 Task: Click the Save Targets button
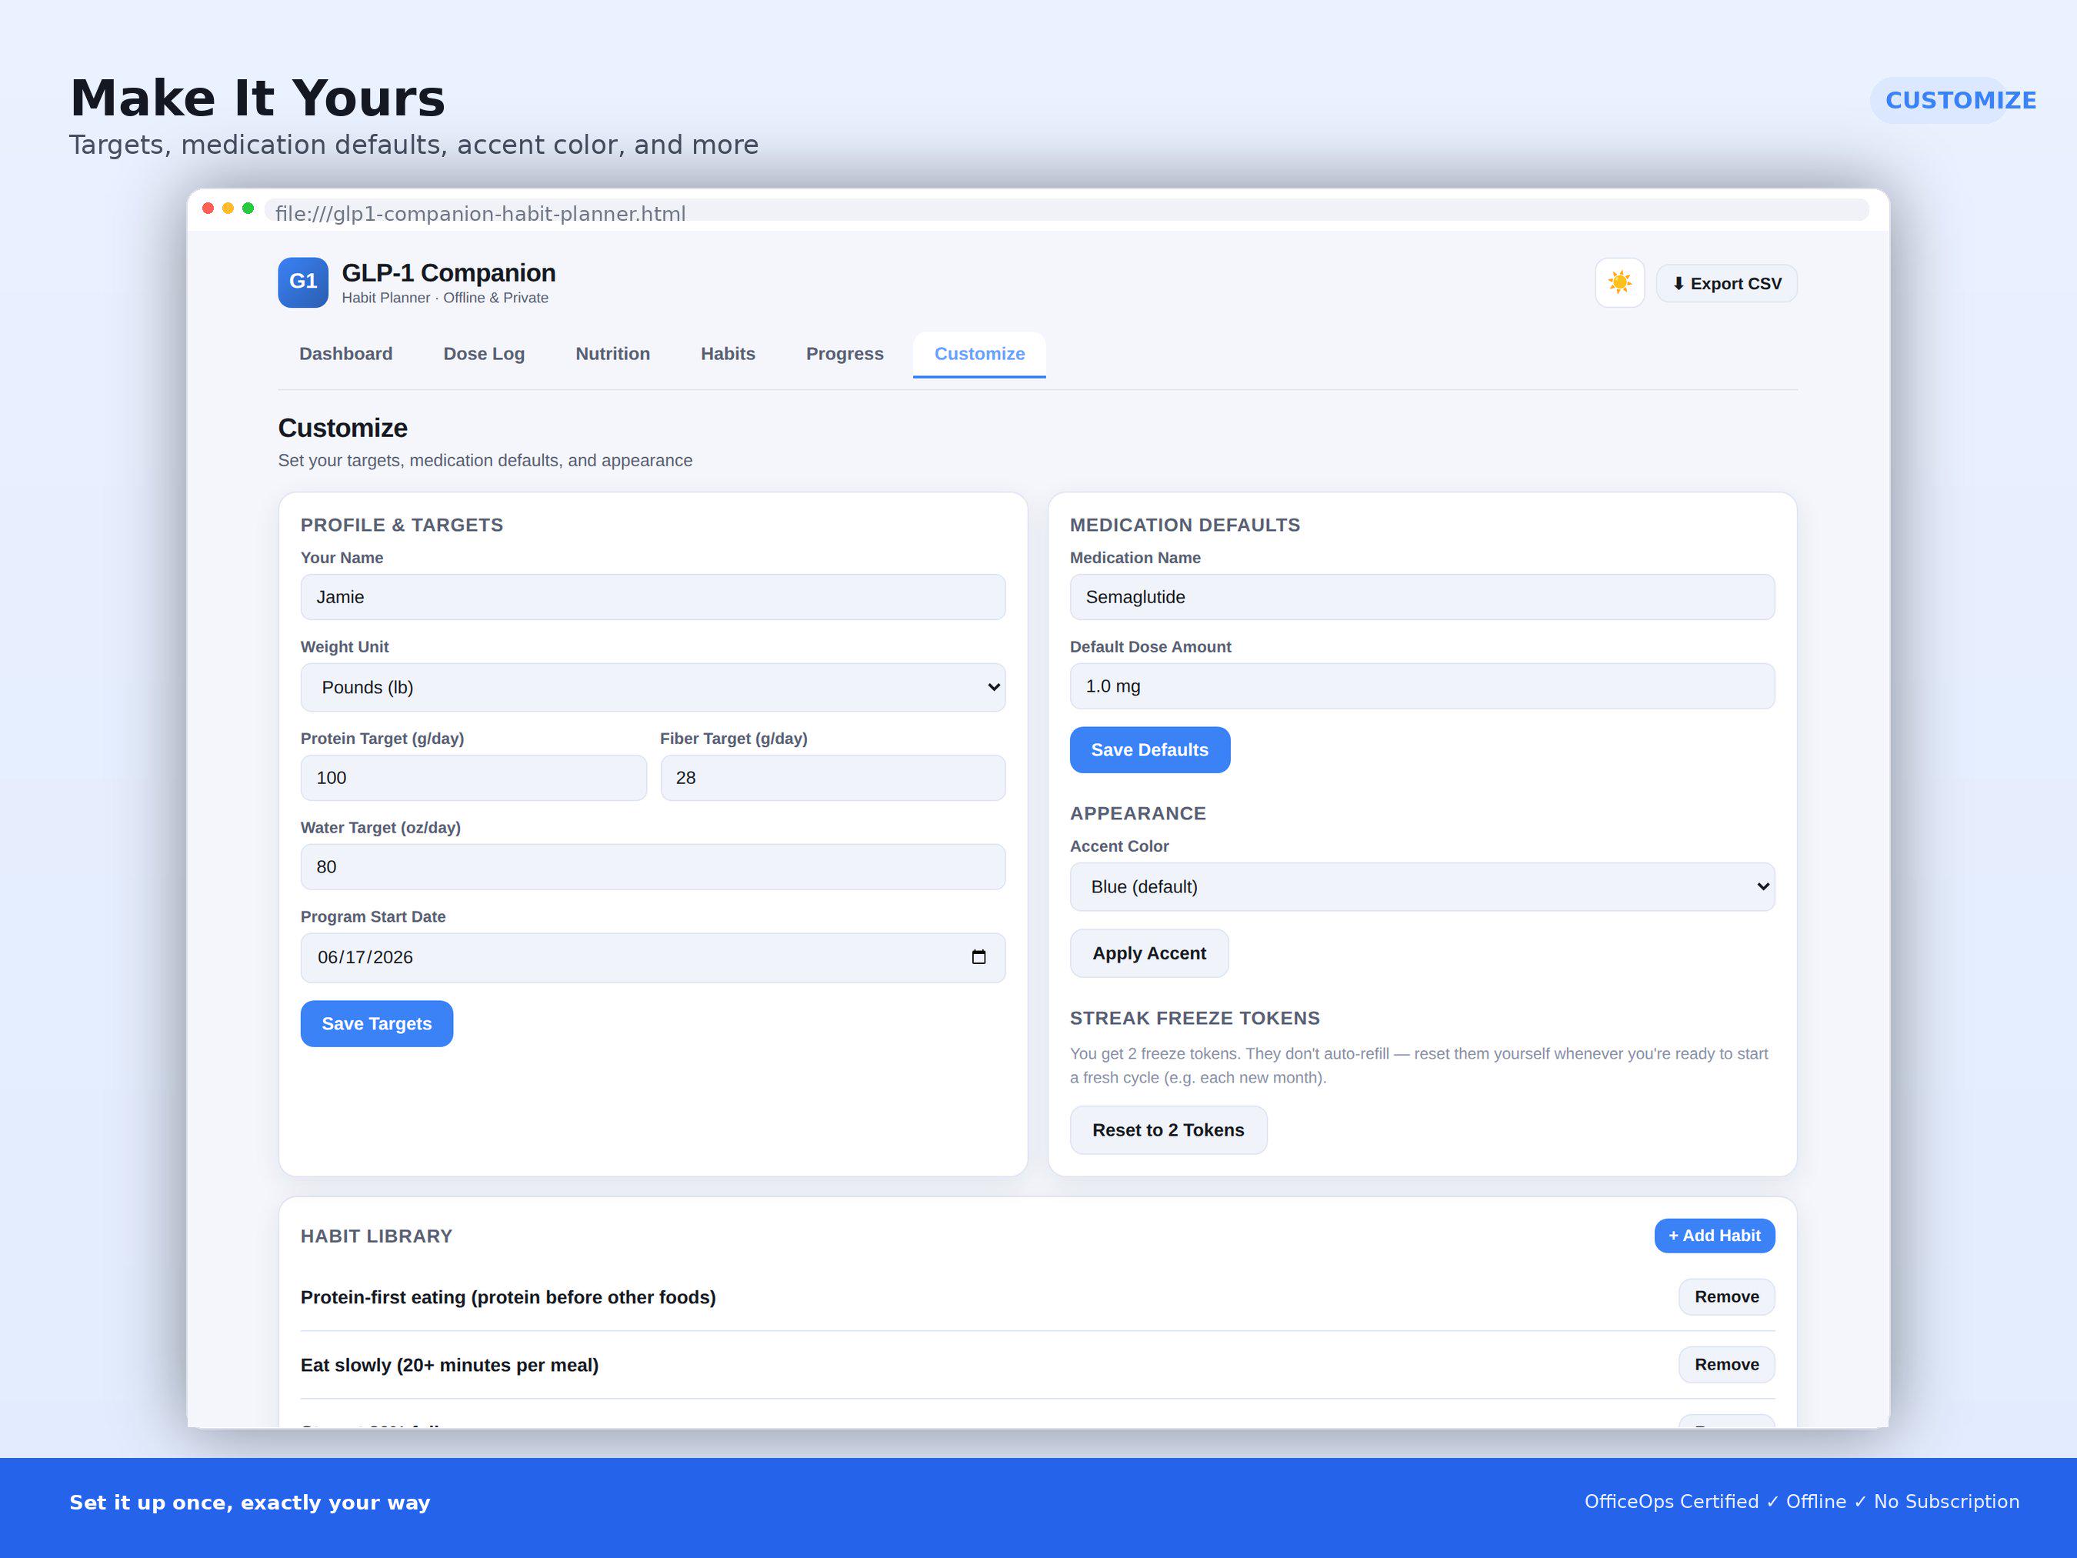click(x=376, y=1023)
